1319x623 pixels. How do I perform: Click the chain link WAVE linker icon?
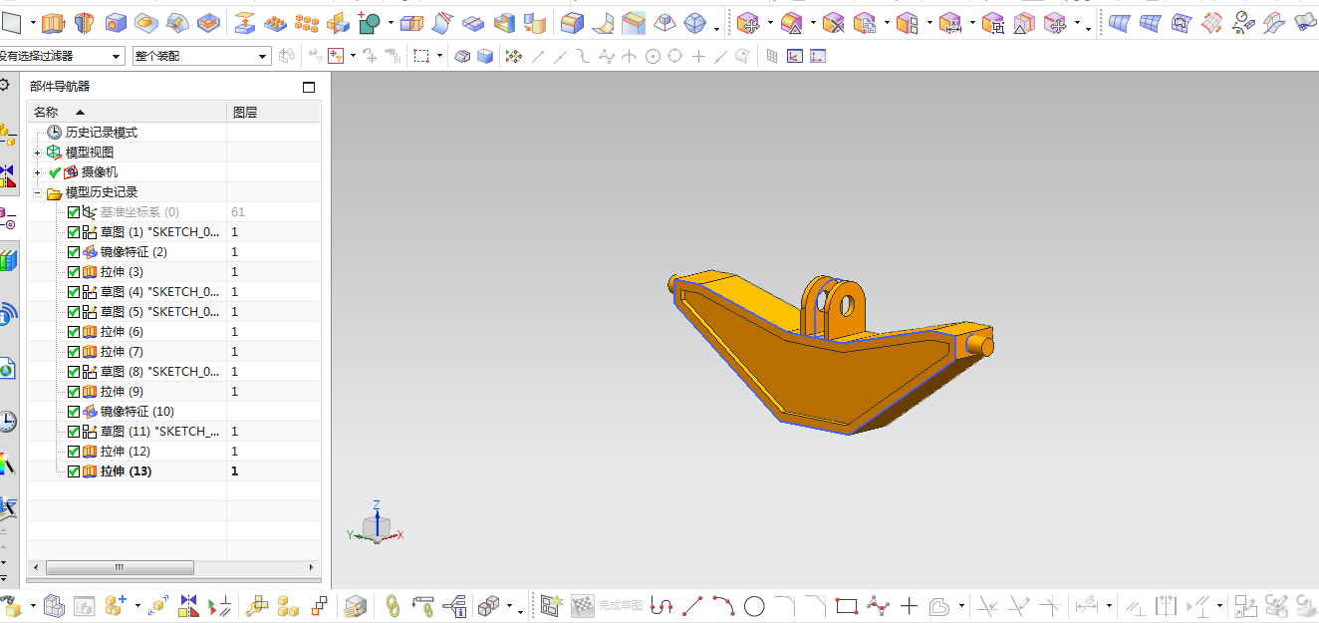393,605
